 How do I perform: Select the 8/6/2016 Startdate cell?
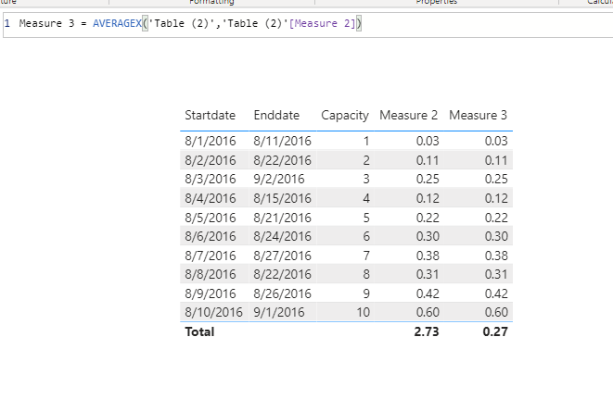point(211,236)
